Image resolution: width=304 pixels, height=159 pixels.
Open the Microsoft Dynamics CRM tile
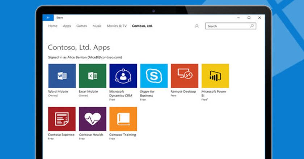pyautogui.click(x=123, y=76)
